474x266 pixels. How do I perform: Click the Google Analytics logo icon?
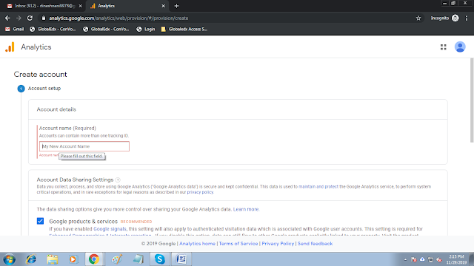tap(10, 47)
